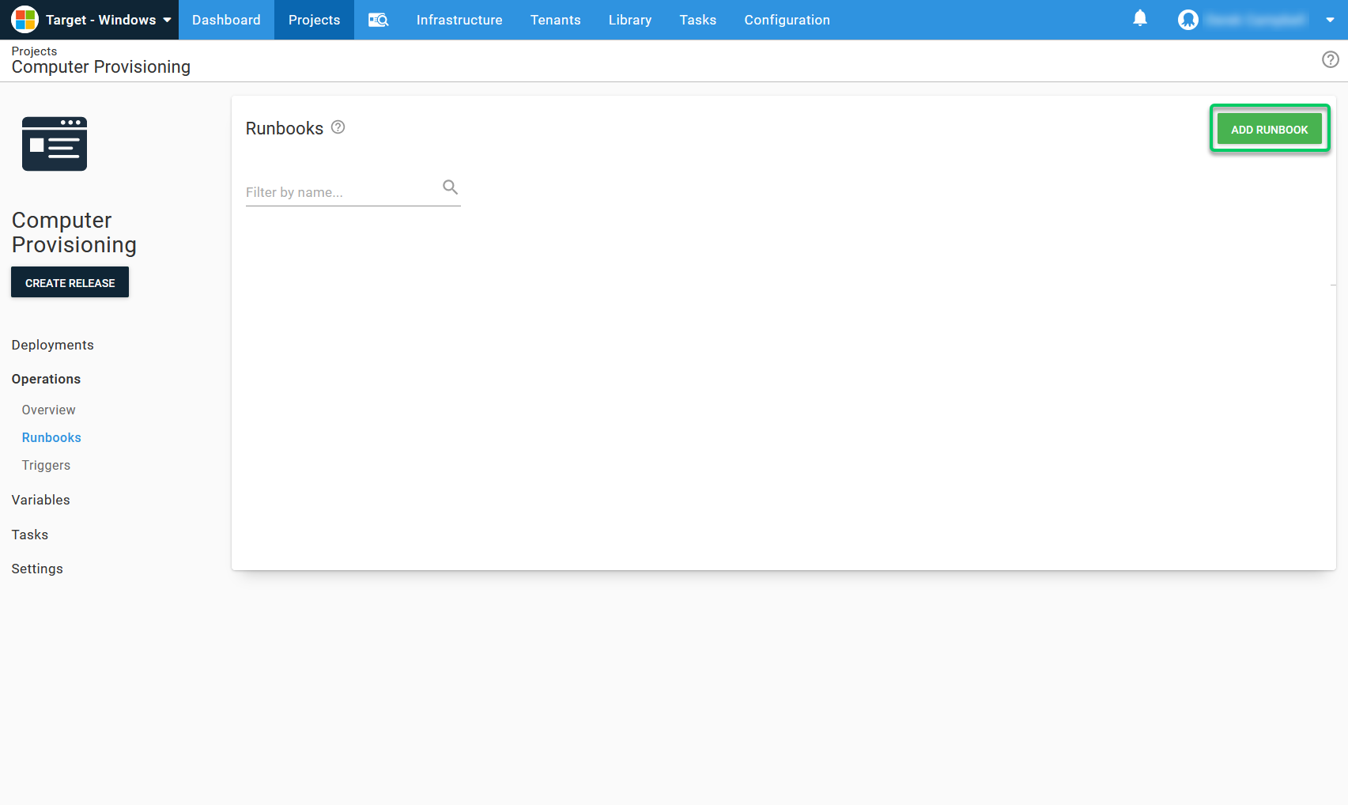Click the user profile avatar icon

[x=1188, y=20]
